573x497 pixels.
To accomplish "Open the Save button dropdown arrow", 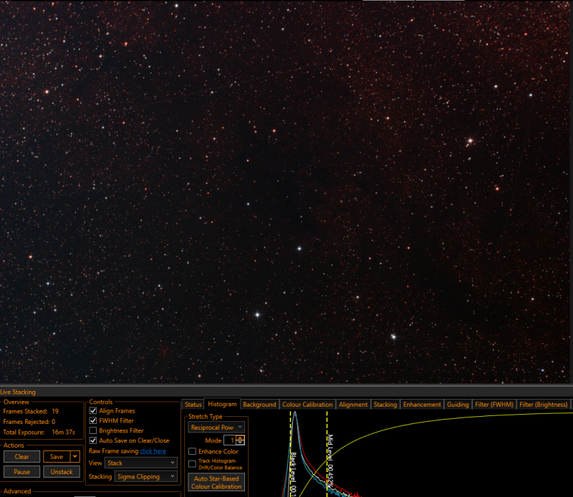I will click(75, 456).
